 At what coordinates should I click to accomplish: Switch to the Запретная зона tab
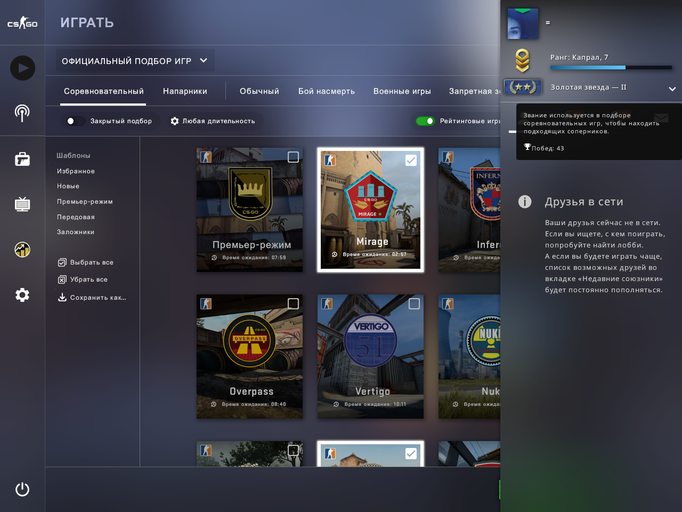pos(475,91)
